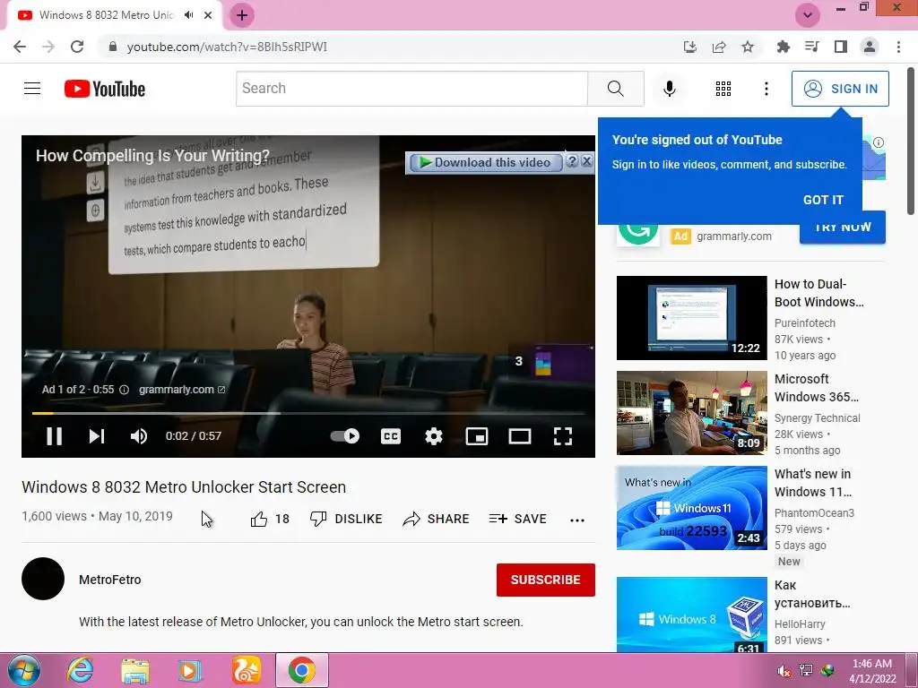Click the URL in address bar

coord(227,47)
